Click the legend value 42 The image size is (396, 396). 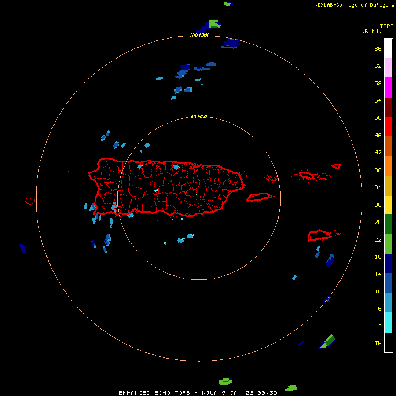tap(378, 153)
